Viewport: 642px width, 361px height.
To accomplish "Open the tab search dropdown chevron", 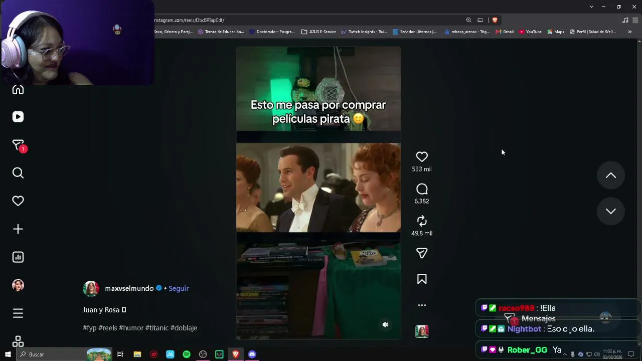I will coord(591,7).
